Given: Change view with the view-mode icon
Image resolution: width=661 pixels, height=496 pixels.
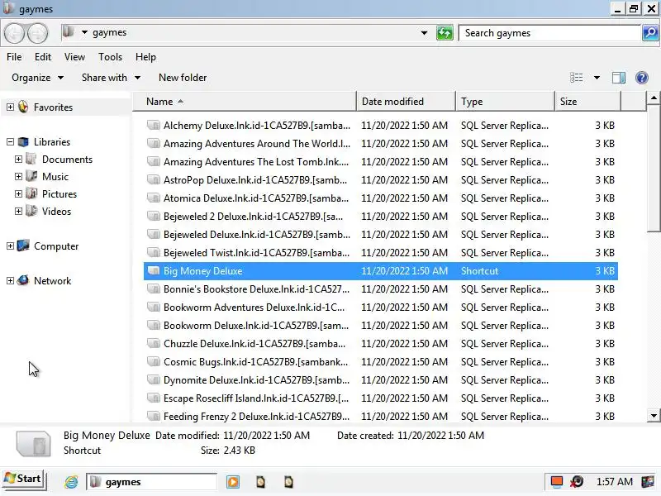Looking at the screenshot, I should point(576,78).
